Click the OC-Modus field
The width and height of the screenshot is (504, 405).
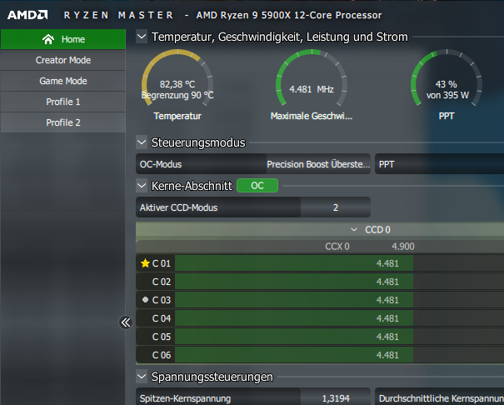(202, 164)
